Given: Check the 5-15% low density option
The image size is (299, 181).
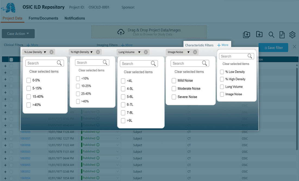Looking at the screenshot, I should 29,88.
